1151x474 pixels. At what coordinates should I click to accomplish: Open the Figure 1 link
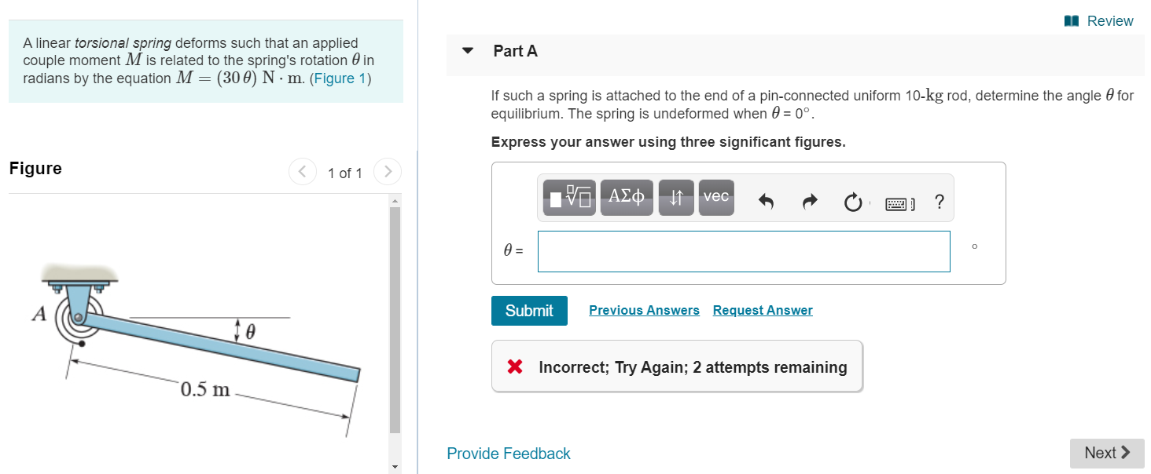(x=340, y=78)
